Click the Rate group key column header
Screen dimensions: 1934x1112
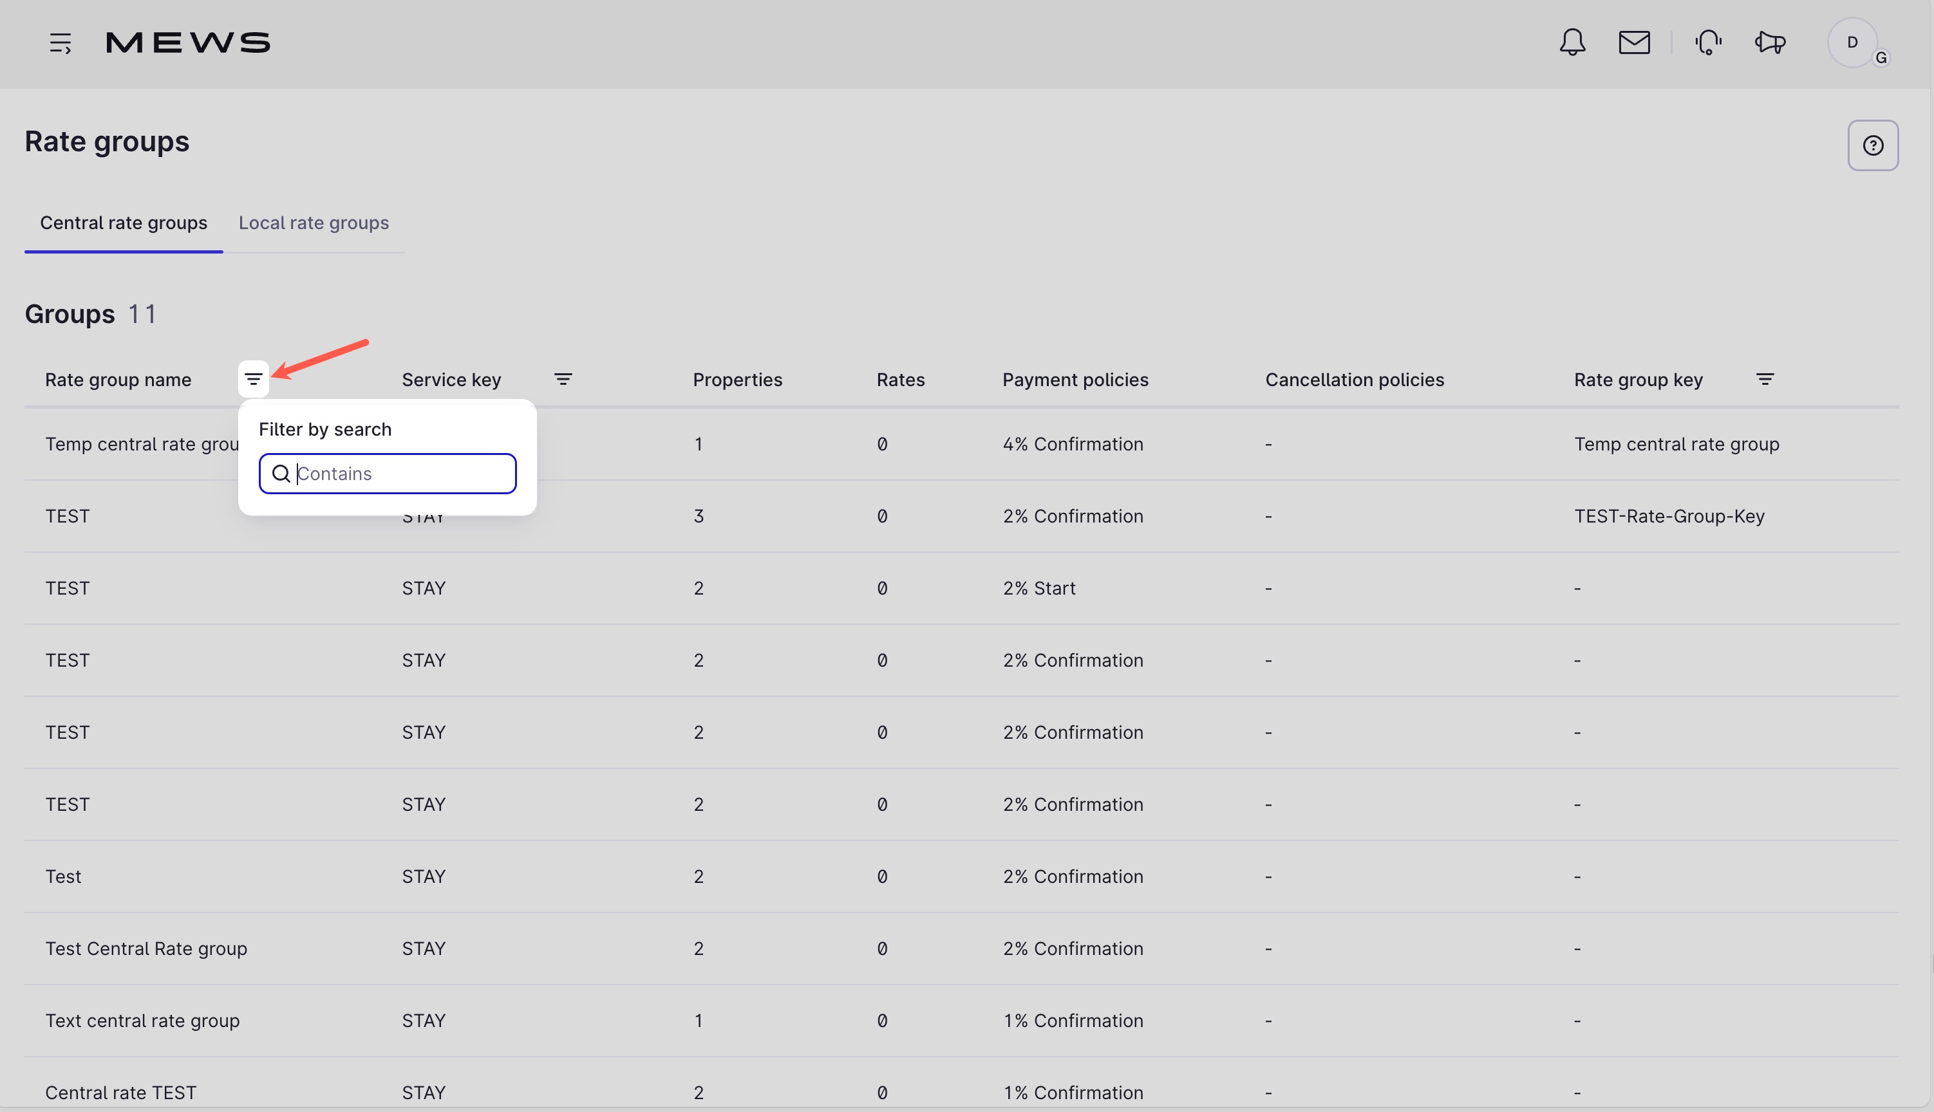pyautogui.click(x=1638, y=380)
